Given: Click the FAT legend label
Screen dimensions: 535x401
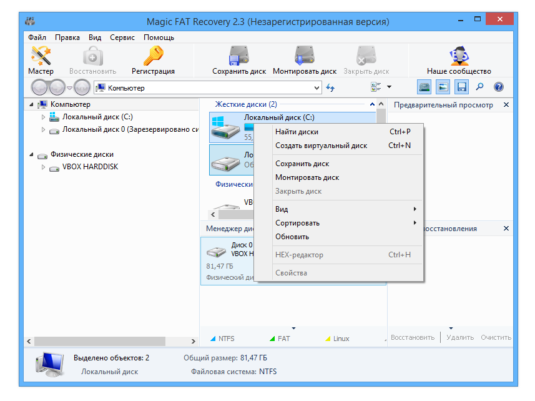Looking at the screenshot, I should tap(283, 339).
